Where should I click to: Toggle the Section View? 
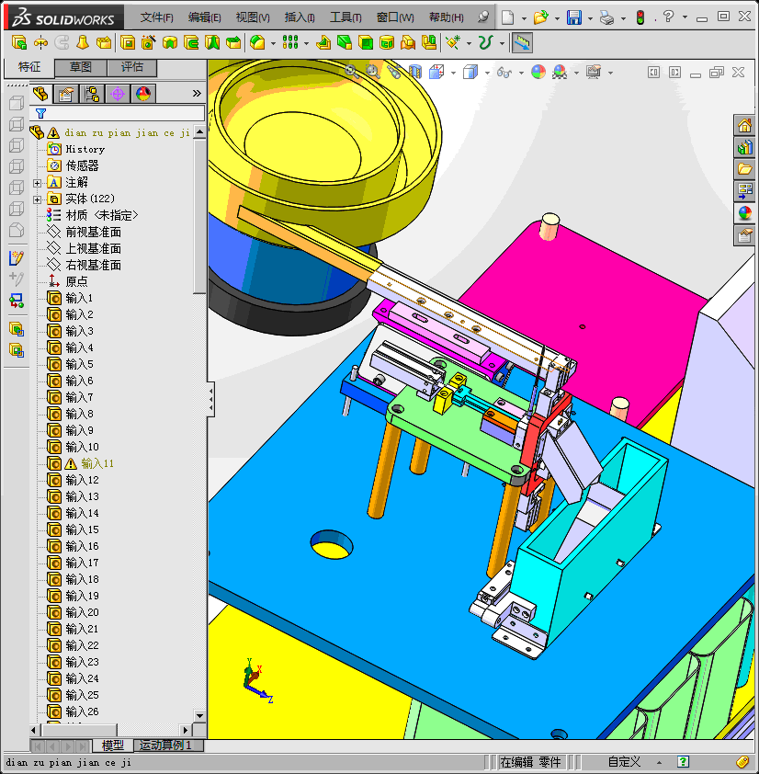[415, 72]
